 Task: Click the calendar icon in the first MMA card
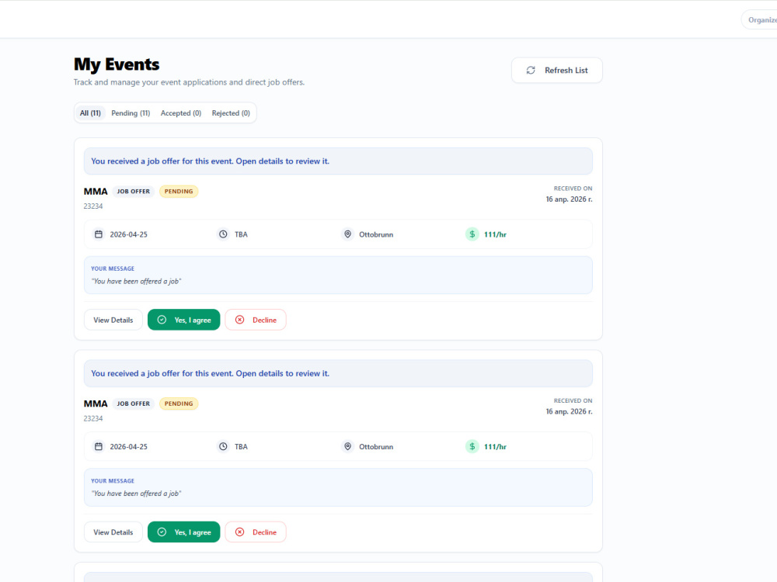pyautogui.click(x=99, y=234)
